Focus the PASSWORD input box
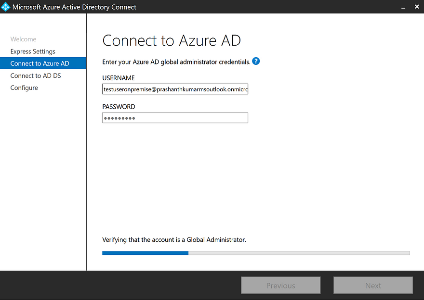The width and height of the screenshot is (424, 300). point(175,118)
